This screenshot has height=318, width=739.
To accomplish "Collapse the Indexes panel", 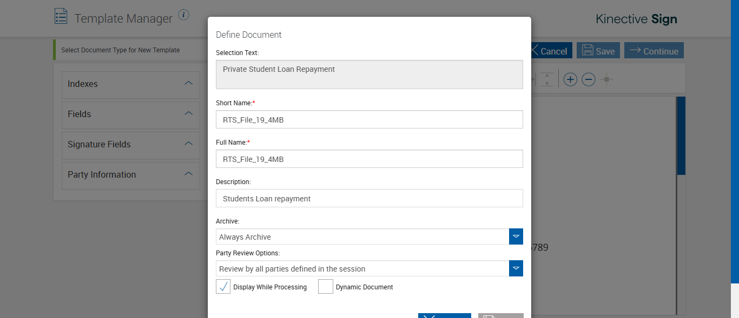I will click(x=188, y=84).
